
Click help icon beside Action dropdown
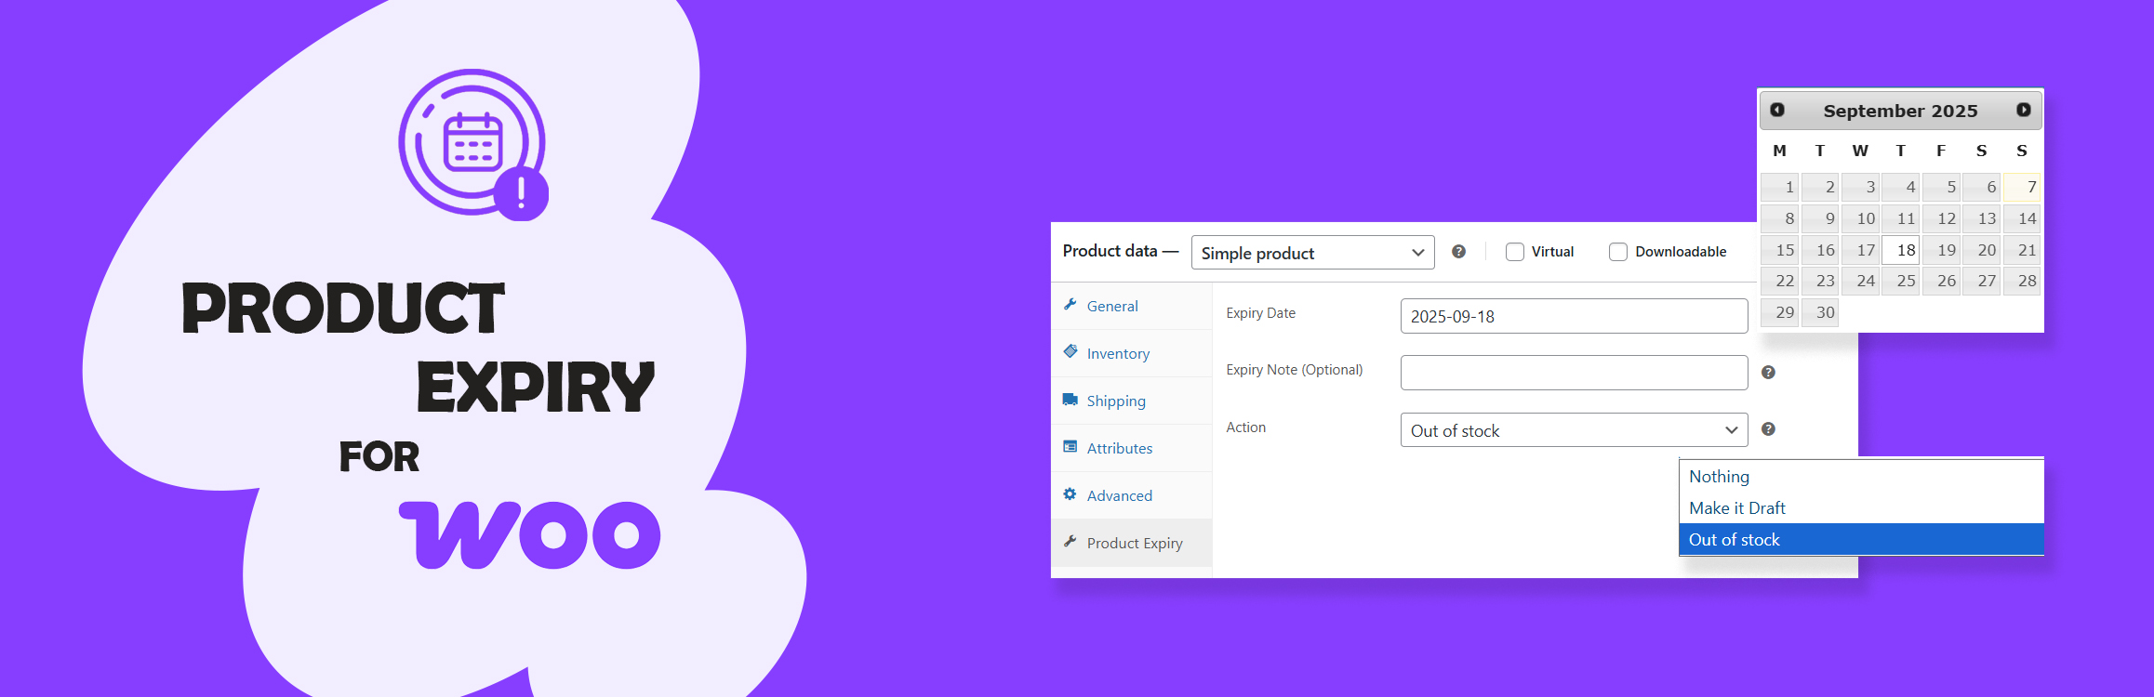(1768, 429)
